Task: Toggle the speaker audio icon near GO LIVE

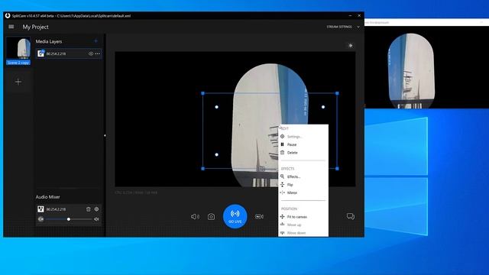Action: click(x=195, y=216)
